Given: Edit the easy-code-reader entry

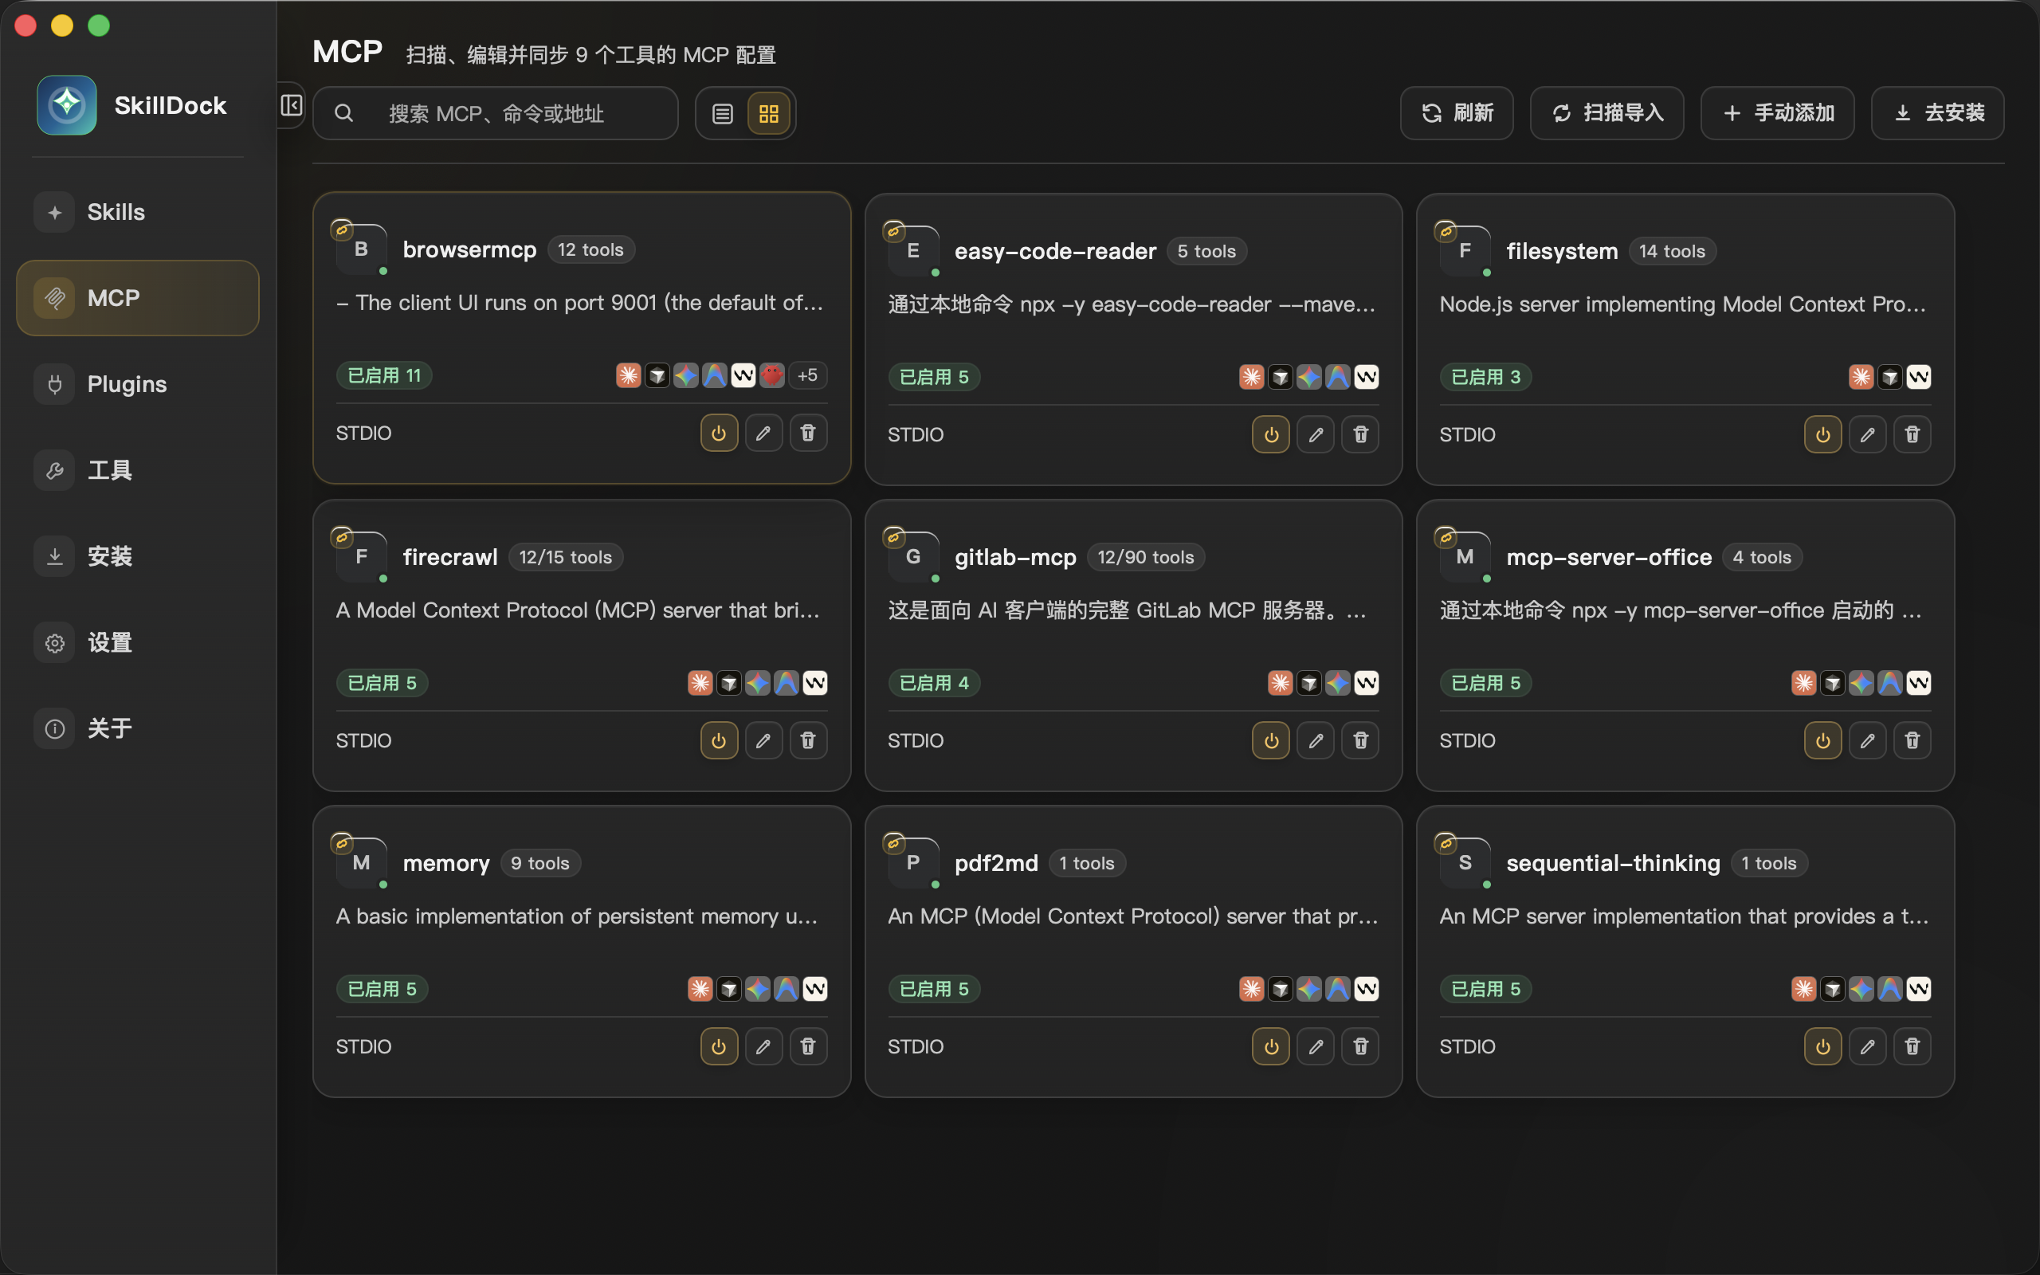Looking at the screenshot, I should coord(1315,434).
